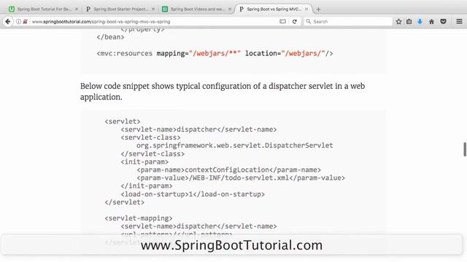Click the load-on-startup code line
Image resolution: width=467 pixels, height=262 pixels.
point(193,194)
